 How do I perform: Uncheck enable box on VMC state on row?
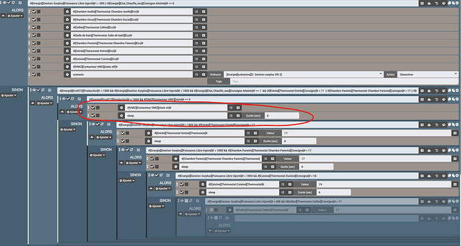tap(93, 107)
